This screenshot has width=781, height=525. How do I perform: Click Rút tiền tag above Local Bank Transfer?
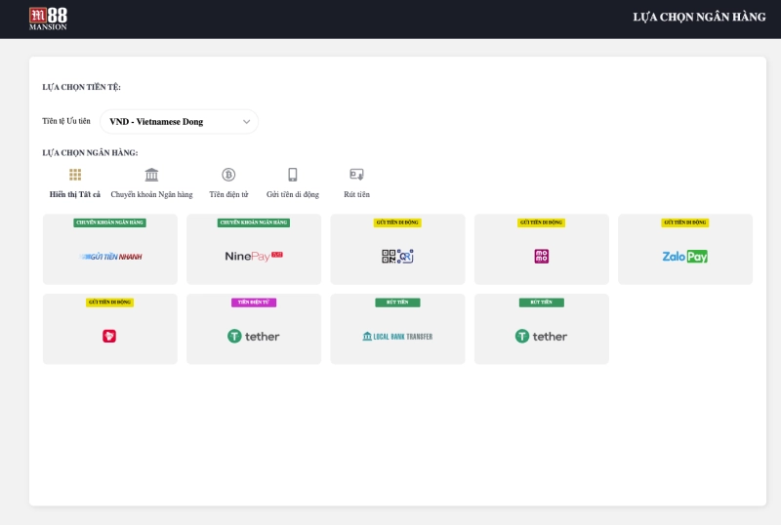pyautogui.click(x=397, y=302)
